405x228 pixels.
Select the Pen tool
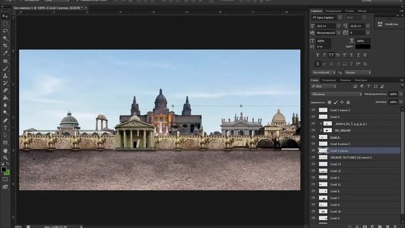click(x=5, y=120)
